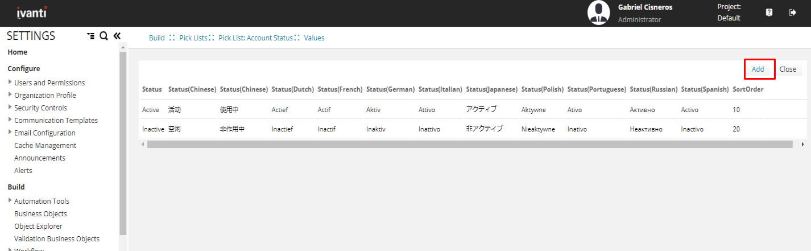Screen dimensions: 811x251
Task: Open the help question mark icon
Action: point(769,13)
